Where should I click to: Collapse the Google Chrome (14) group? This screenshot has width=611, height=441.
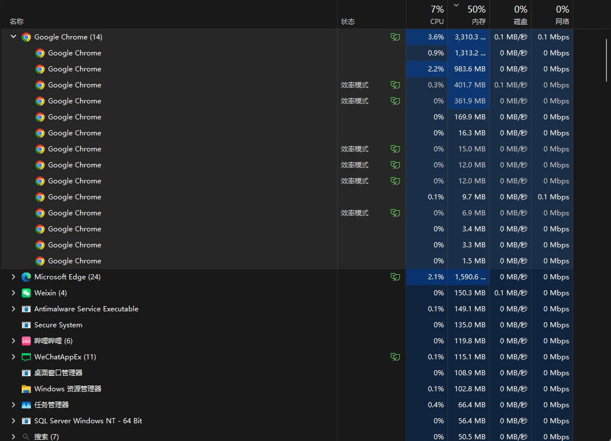coord(13,37)
